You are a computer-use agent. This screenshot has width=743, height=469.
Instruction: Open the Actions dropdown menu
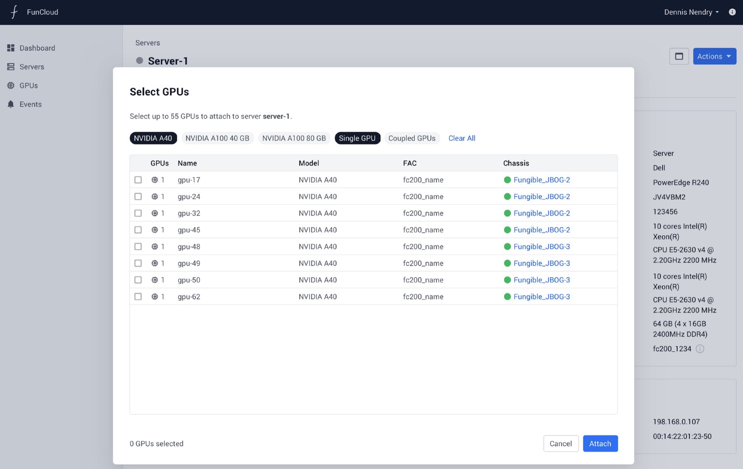(714, 57)
